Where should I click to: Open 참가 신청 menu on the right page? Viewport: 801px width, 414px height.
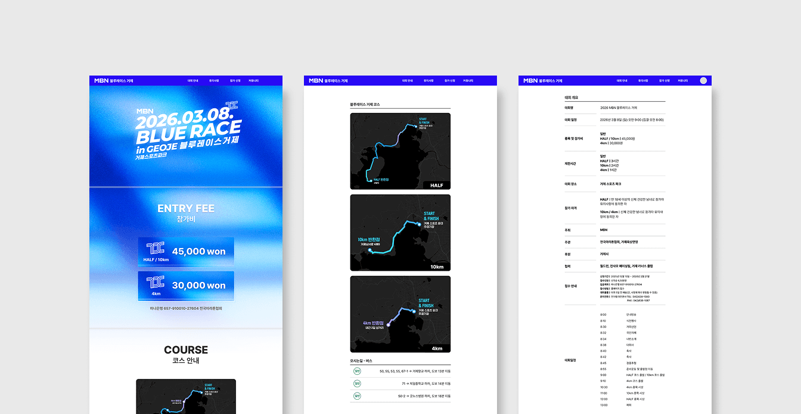(x=664, y=80)
